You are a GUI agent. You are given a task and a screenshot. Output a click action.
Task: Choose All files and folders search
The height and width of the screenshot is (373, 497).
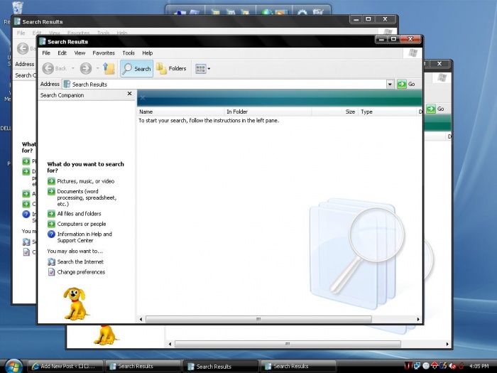(79, 214)
